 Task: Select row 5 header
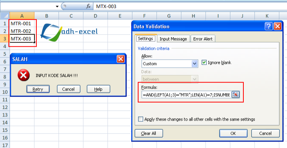(x=5, y=54)
